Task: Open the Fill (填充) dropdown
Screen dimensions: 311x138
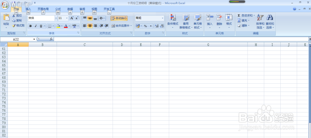Action: pos(243,21)
